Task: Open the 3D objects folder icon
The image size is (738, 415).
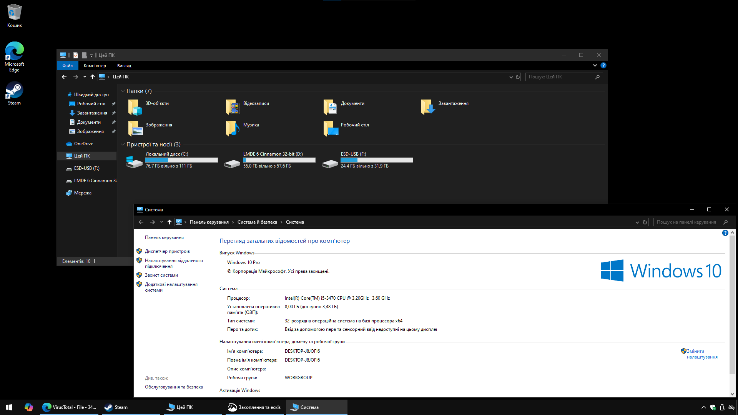Action: coord(135,107)
